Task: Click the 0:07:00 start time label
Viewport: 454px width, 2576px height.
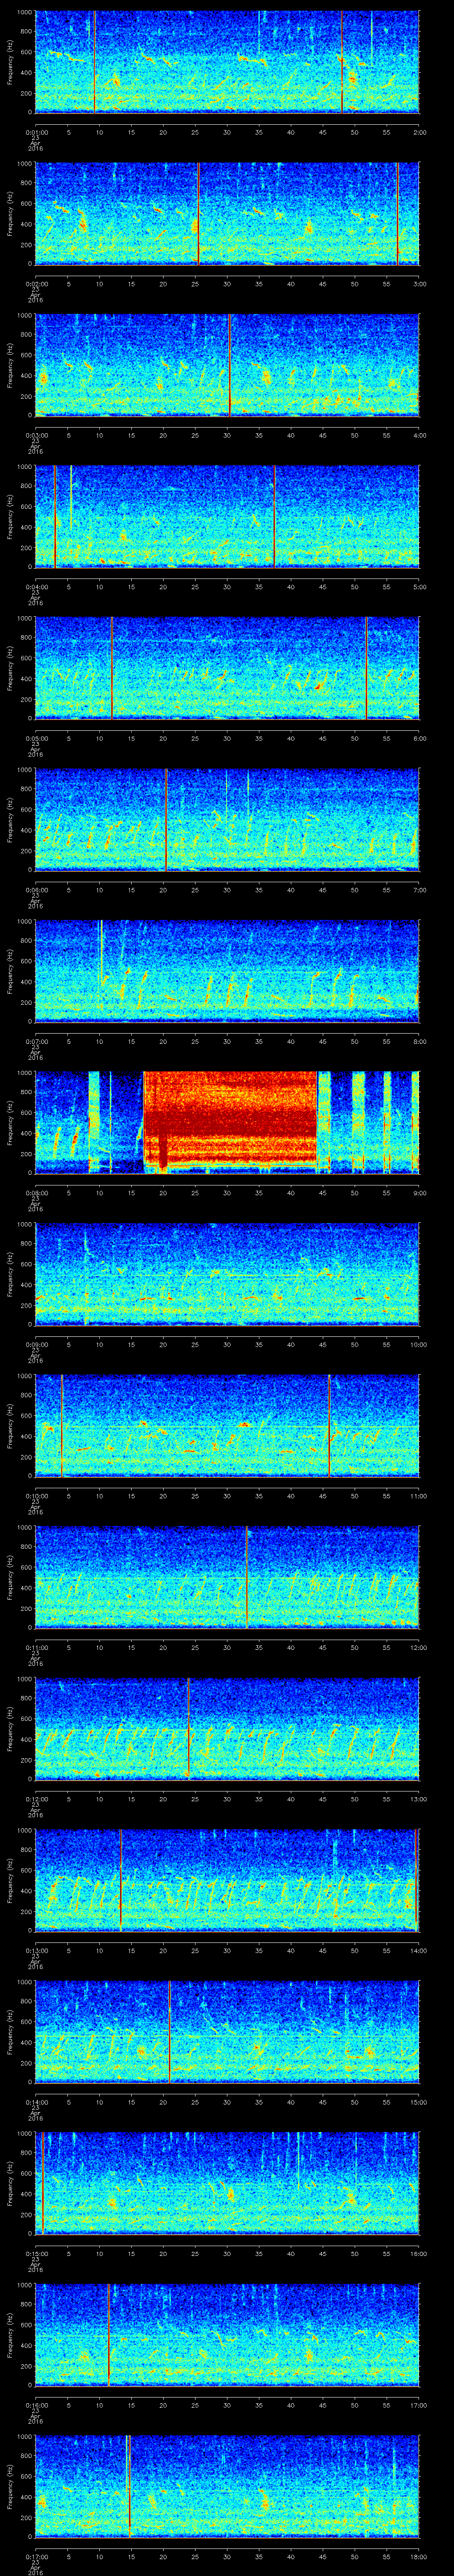Action: click(x=36, y=1042)
